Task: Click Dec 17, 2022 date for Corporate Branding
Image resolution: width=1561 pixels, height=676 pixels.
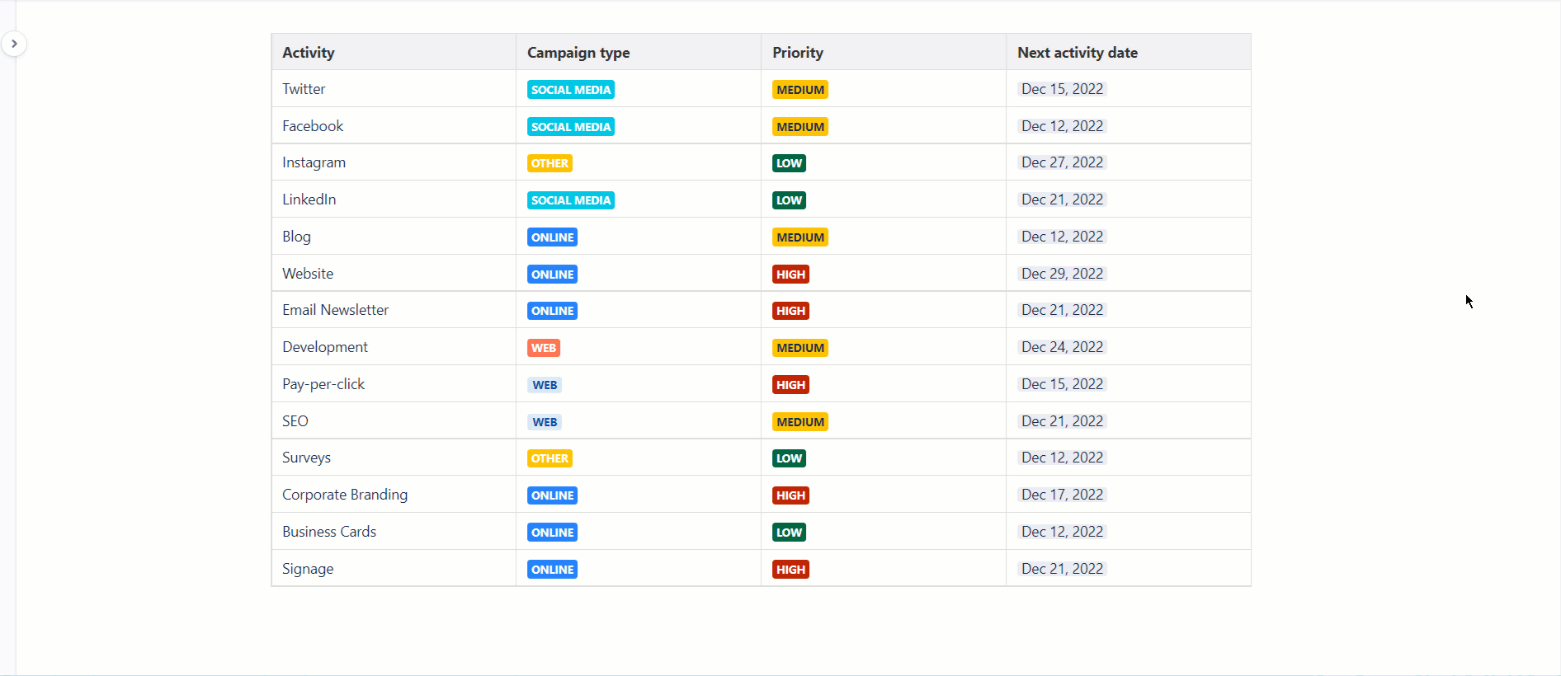Action: [x=1062, y=495]
